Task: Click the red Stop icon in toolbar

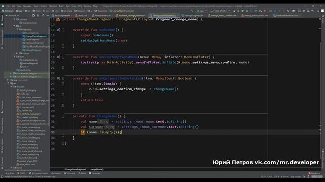Action: point(265,11)
